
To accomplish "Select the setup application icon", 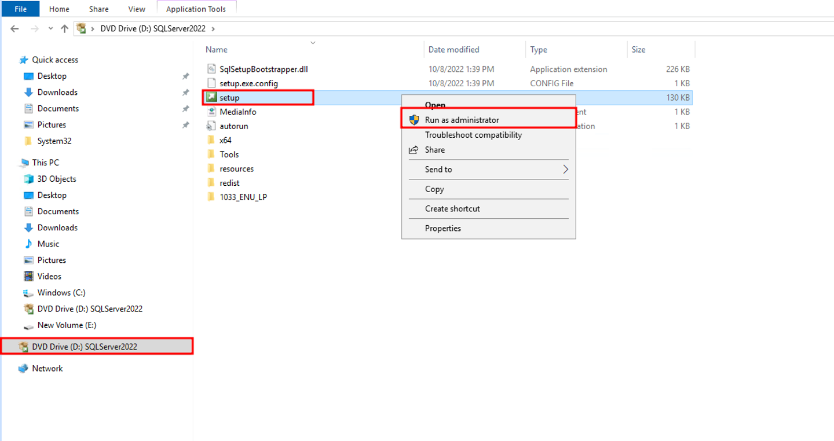I will (211, 97).
